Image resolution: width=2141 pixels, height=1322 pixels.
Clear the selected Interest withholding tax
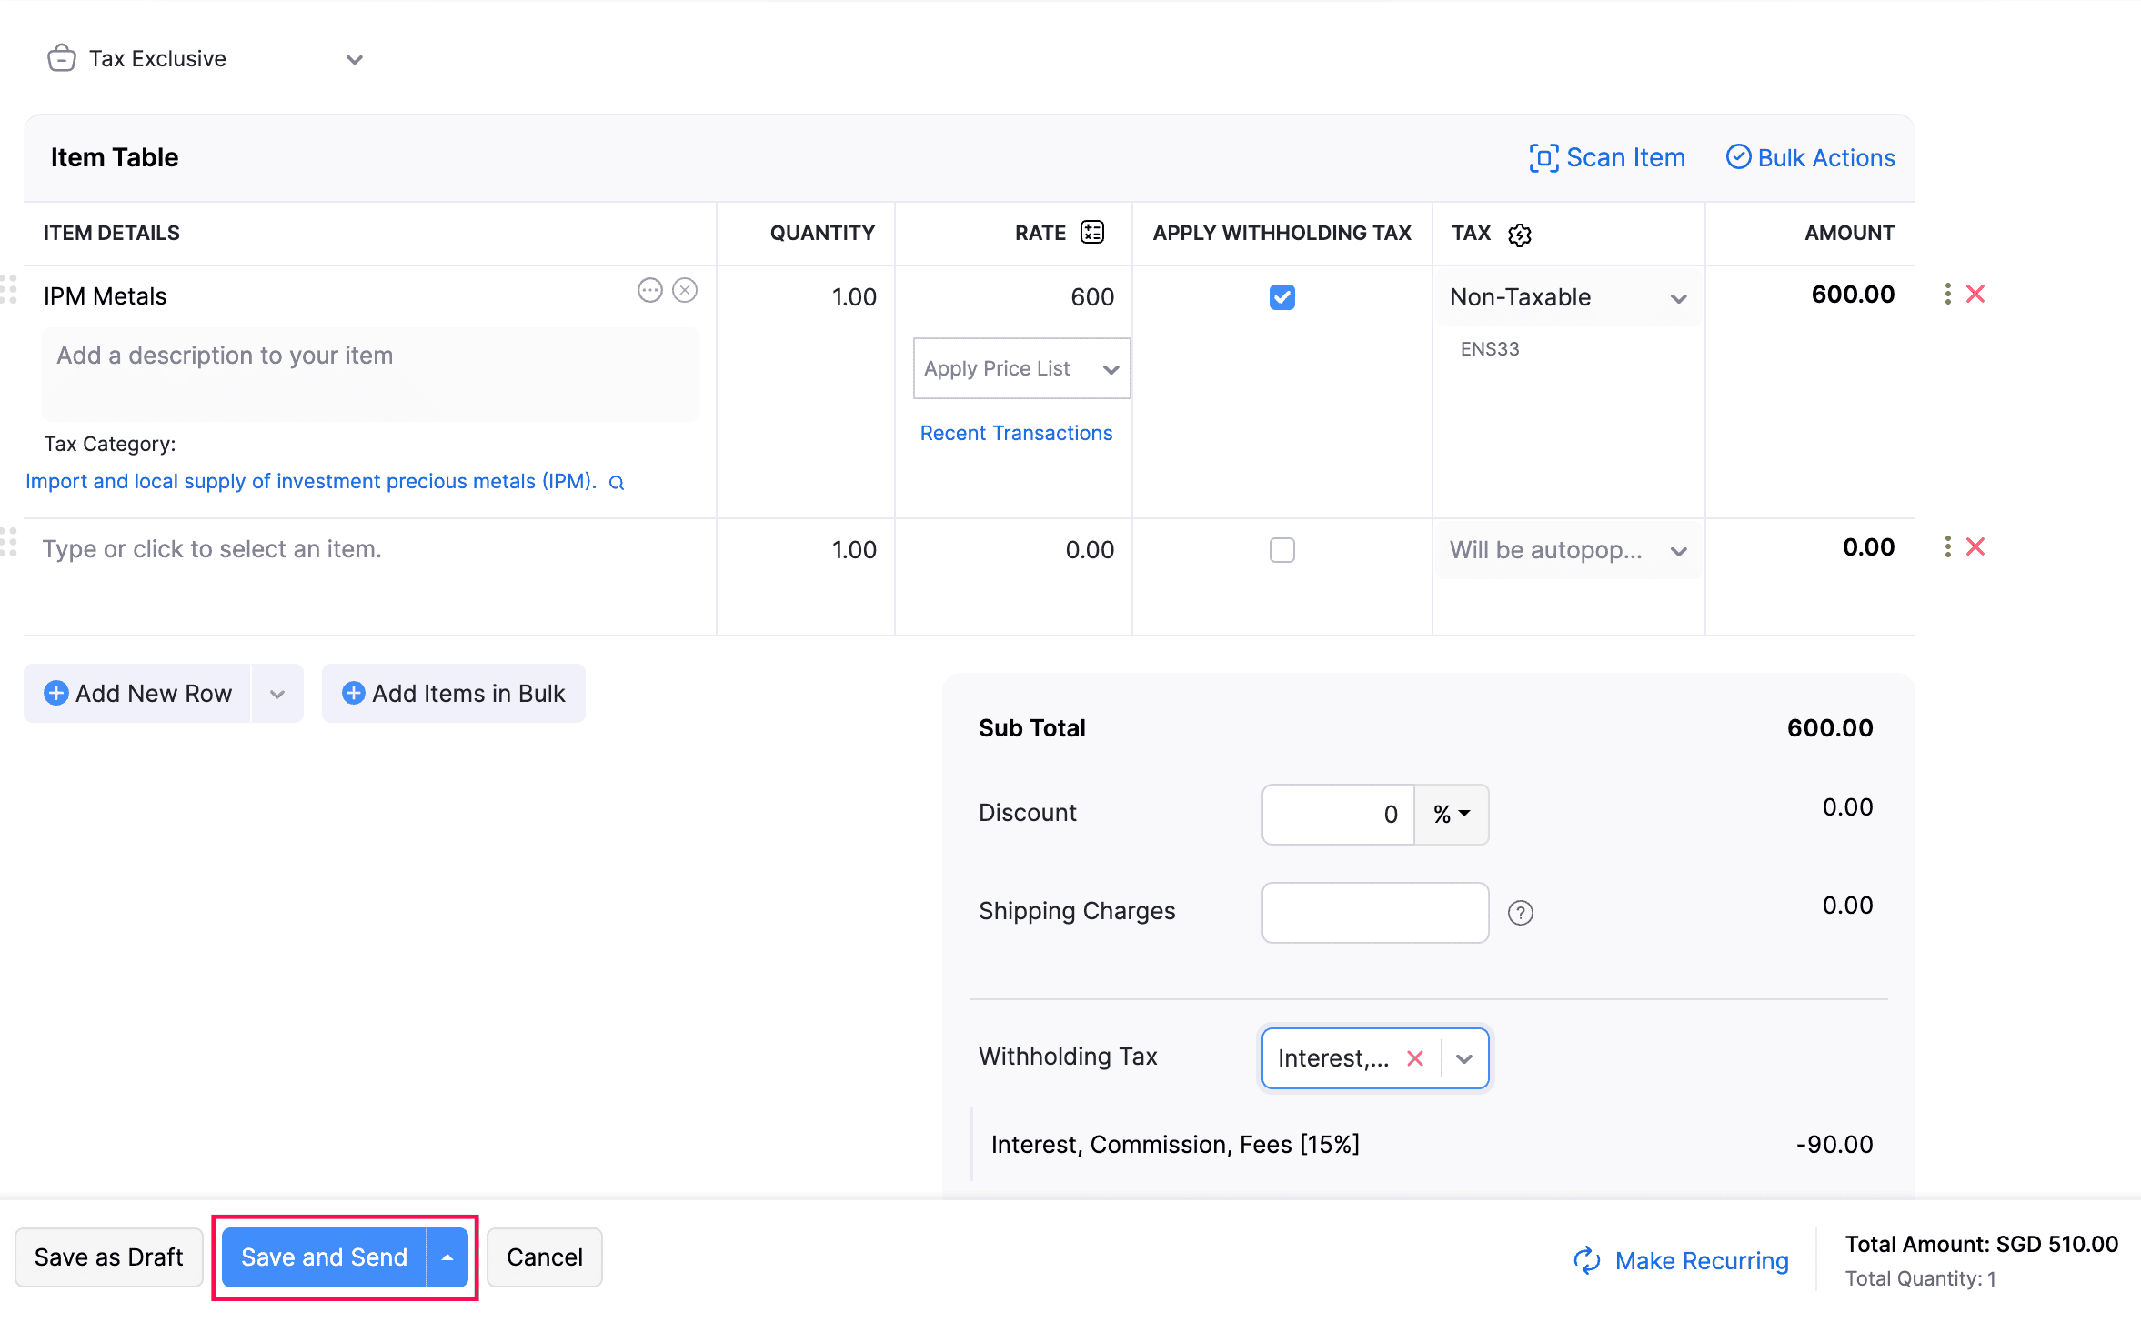click(x=1414, y=1058)
